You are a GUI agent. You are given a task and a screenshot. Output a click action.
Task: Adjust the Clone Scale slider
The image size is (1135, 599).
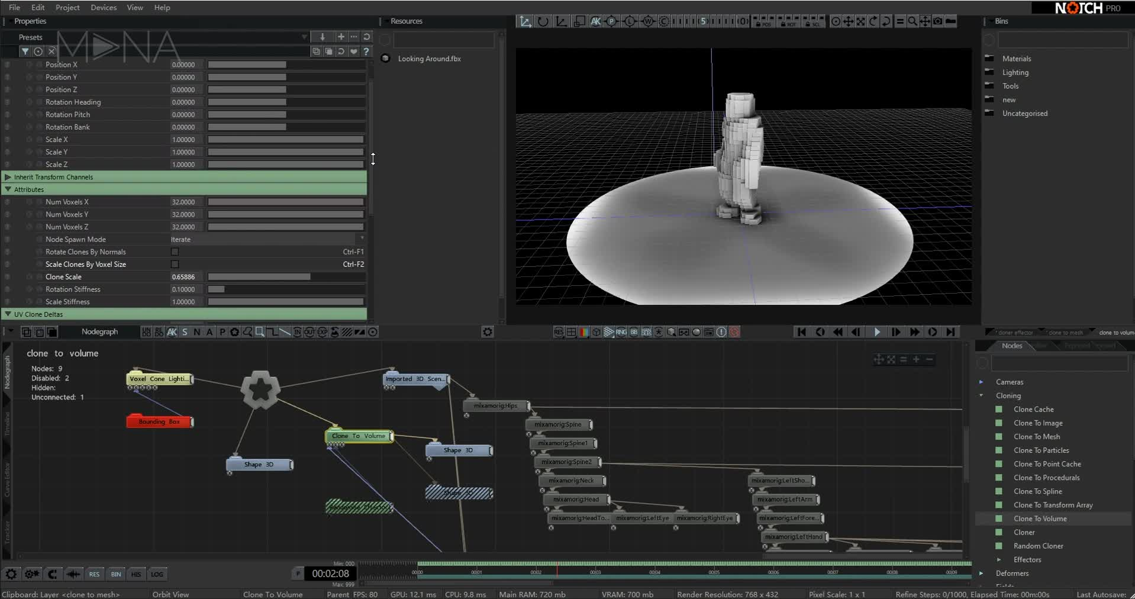click(x=286, y=276)
